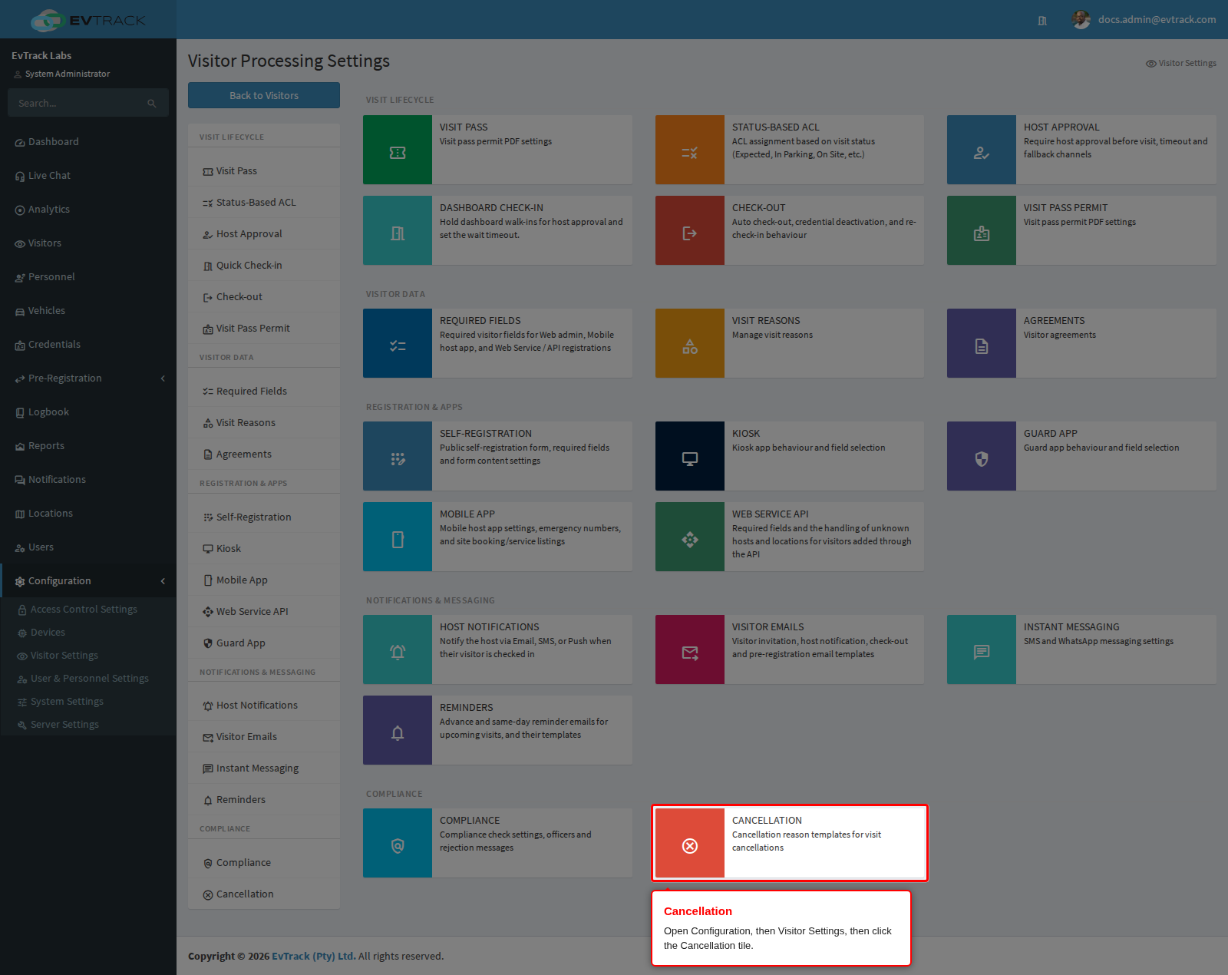The image size is (1228, 975).
Task: Open Access Control Settings submenu item
Action: point(84,610)
